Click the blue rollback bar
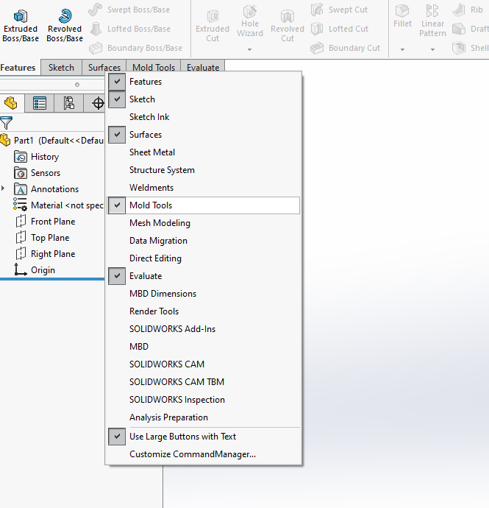Screen dimensions: 489x508 click(x=52, y=278)
